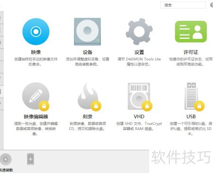Click the lock badge on USB
213x173 pixels.
(199, 106)
